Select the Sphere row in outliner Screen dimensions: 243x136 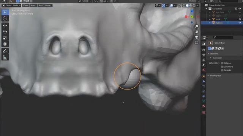(222, 23)
